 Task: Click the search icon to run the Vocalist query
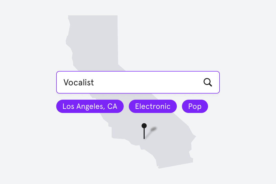pyautogui.click(x=208, y=82)
